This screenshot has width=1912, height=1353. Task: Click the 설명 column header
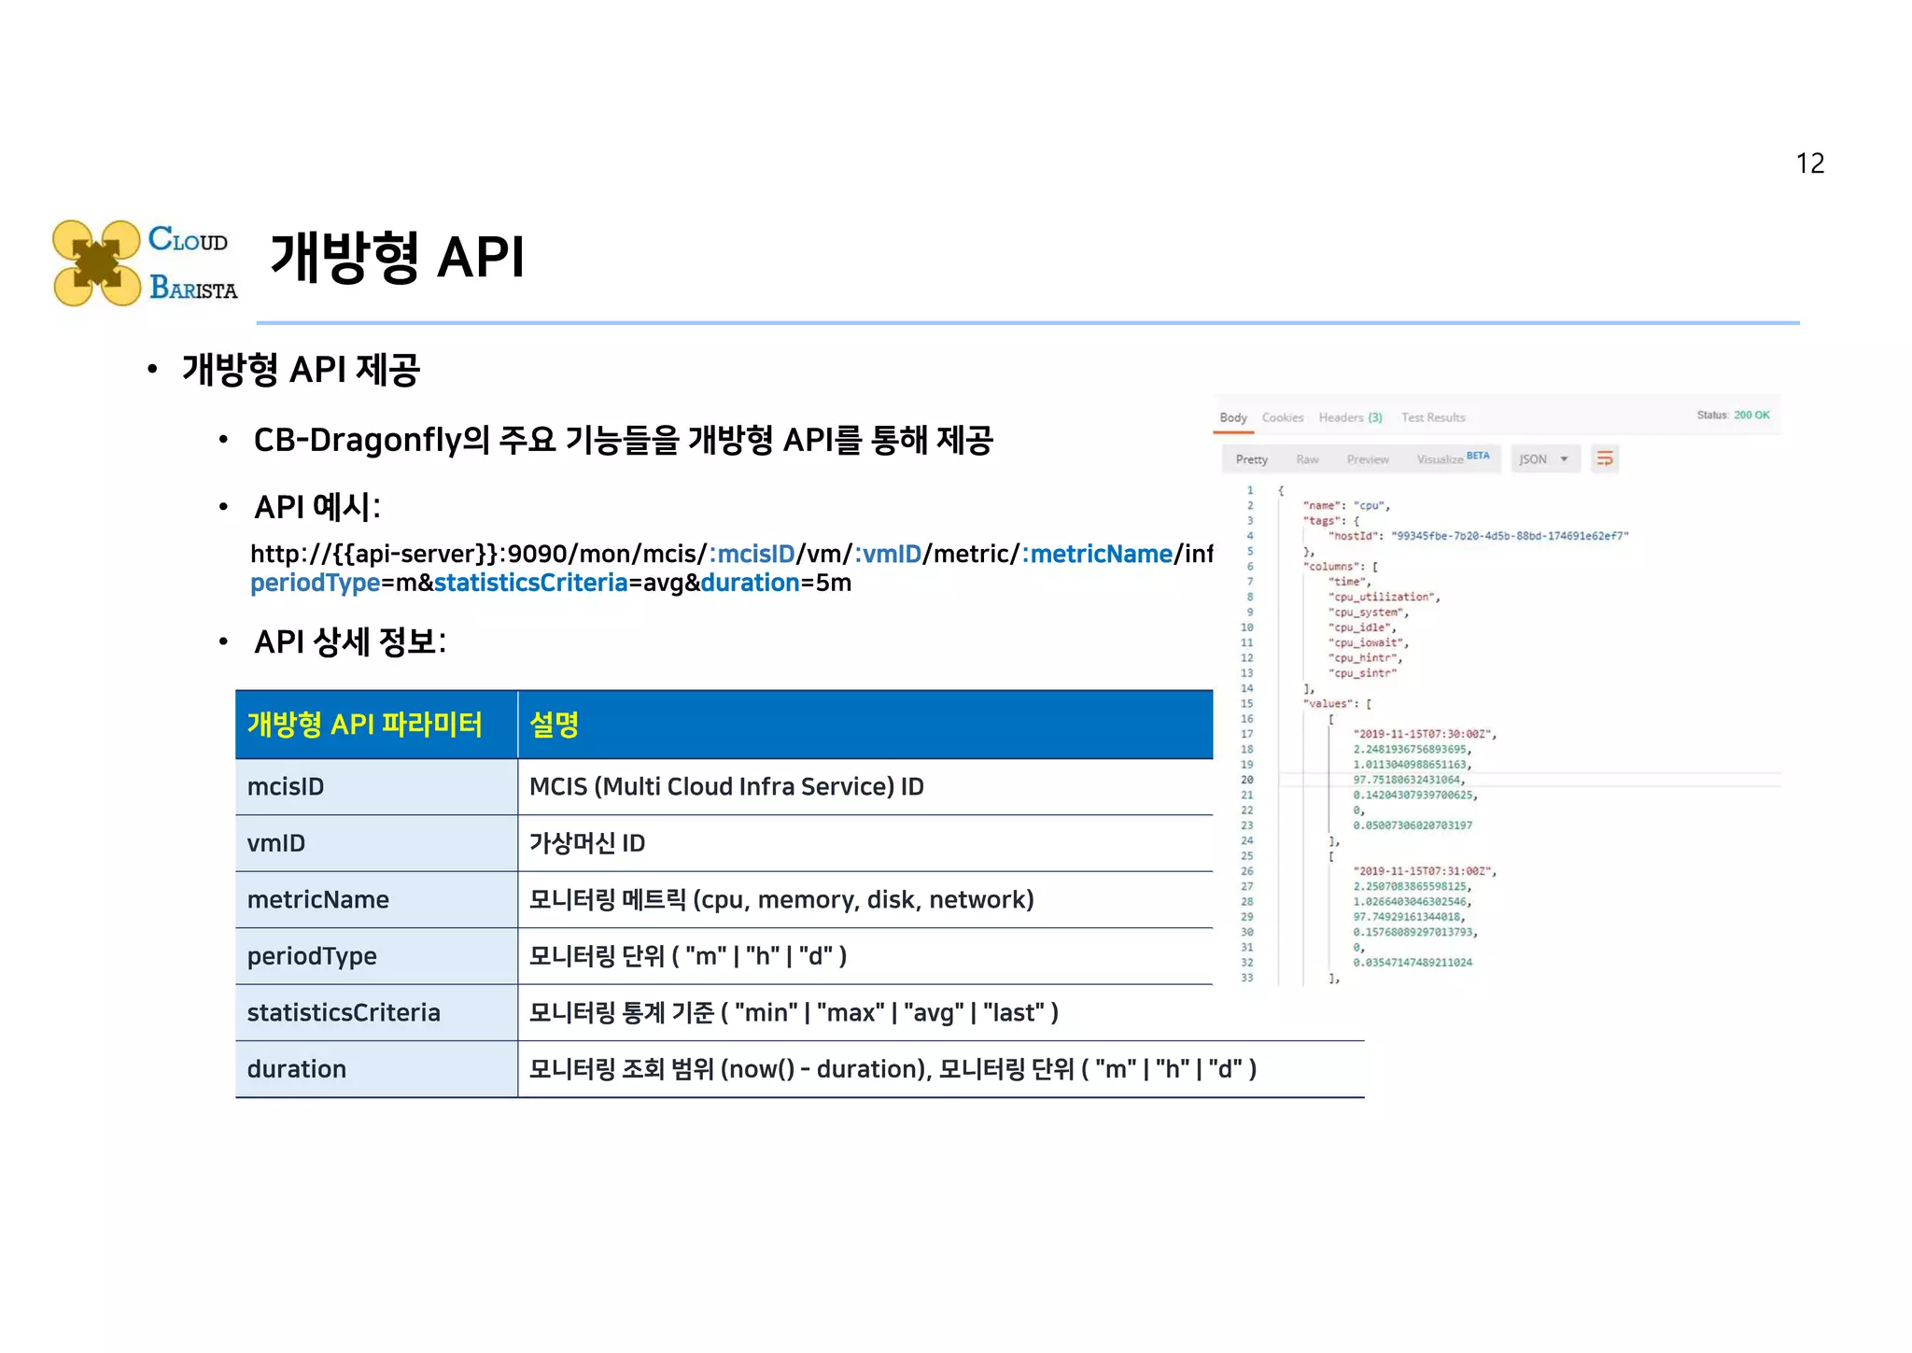click(x=865, y=725)
